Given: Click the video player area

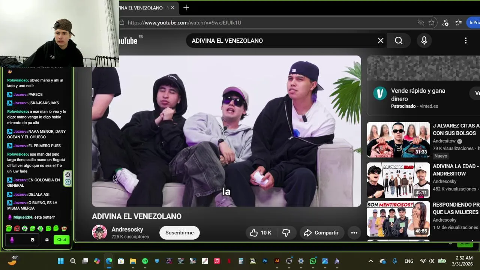Looking at the screenshot, I should [226, 131].
